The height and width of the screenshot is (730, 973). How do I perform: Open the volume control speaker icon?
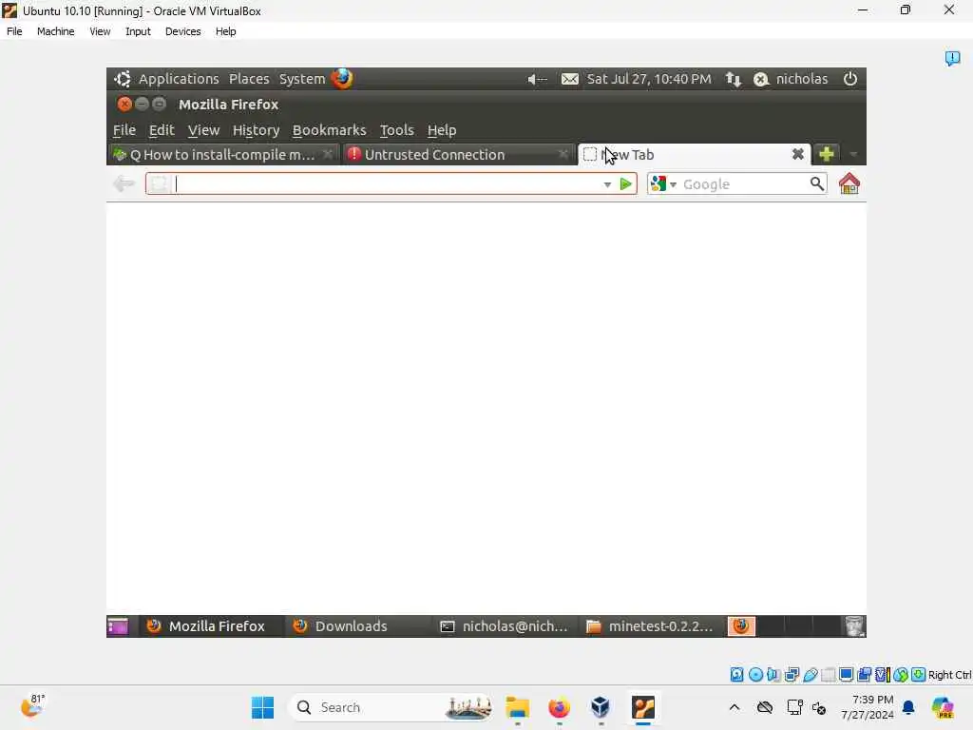click(x=537, y=79)
